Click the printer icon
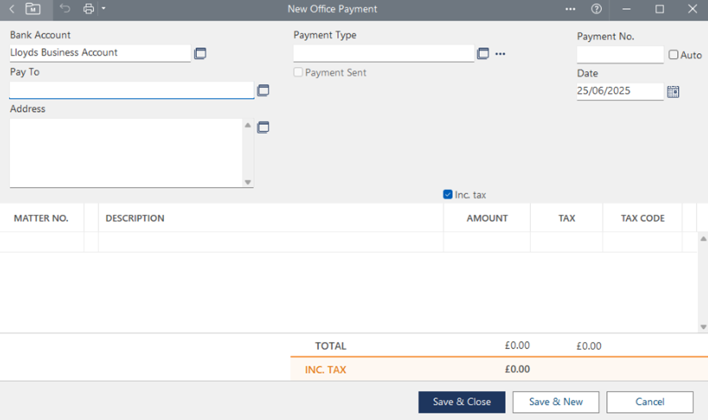Viewport: 708px width, 420px height. [x=89, y=9]
